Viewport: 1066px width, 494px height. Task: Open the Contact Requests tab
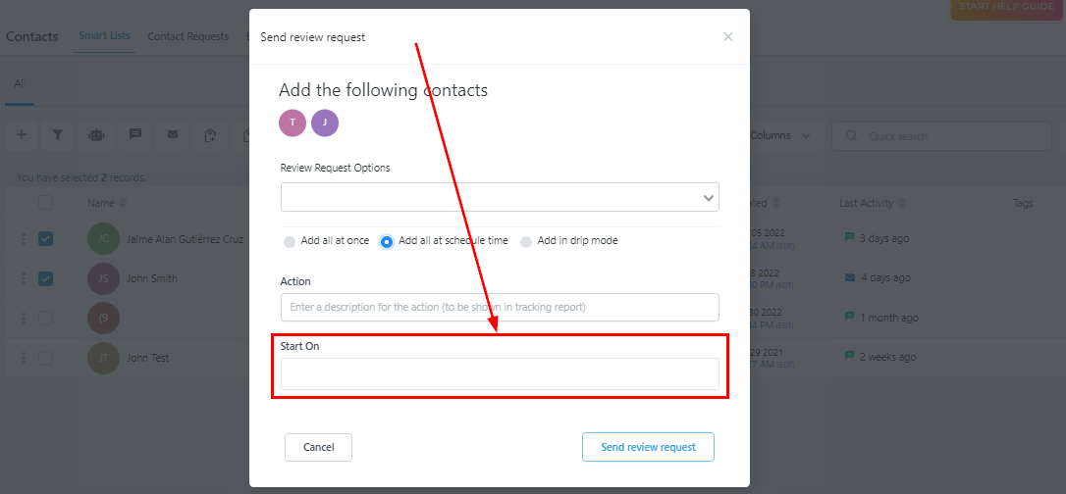coord(187,36)
